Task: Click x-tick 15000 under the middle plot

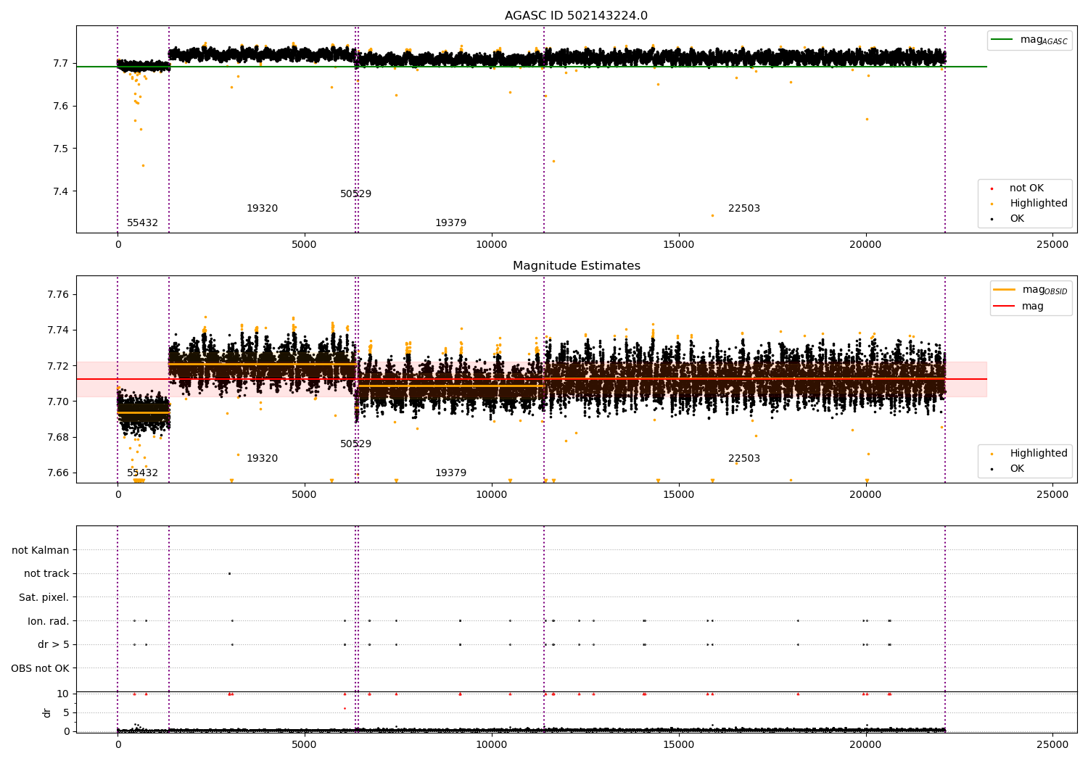Action: (x=678, y=495)
